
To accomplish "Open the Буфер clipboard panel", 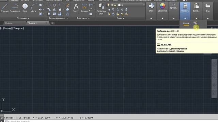I will (196, 11).
